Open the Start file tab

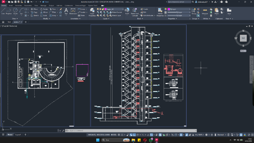click(x=9, y=22)
